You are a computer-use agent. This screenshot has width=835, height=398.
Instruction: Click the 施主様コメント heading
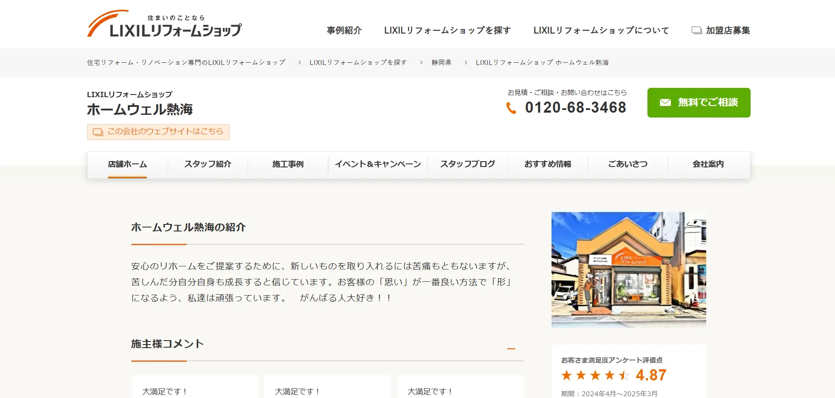168,344
